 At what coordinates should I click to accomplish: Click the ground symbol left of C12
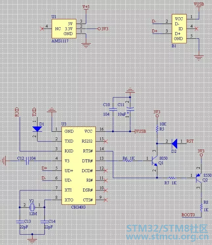4,161
